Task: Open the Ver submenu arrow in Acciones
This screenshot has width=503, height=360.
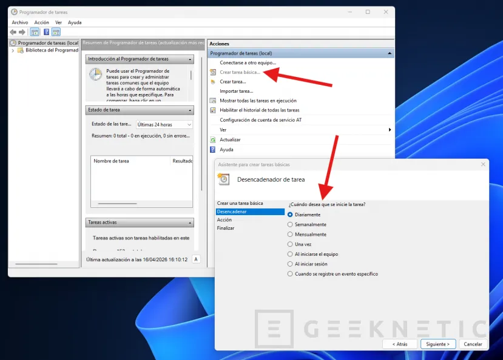Action: (390, 130)
